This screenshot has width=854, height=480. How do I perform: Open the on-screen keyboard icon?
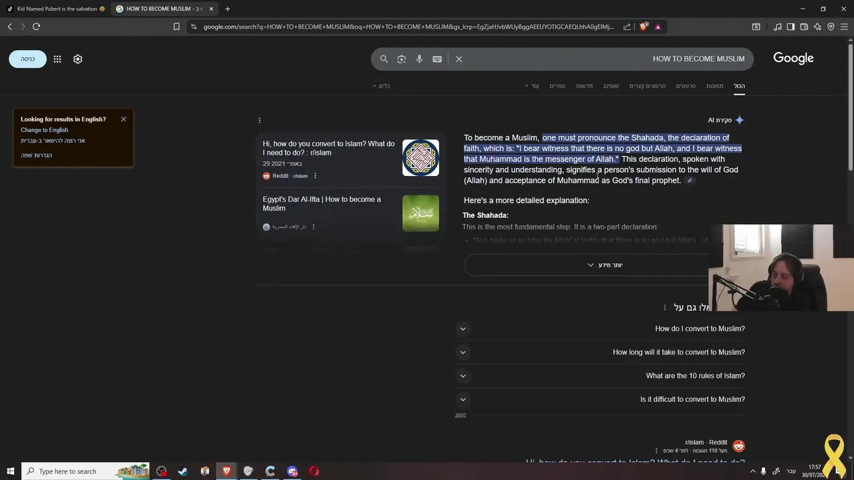tap(437, 59)
